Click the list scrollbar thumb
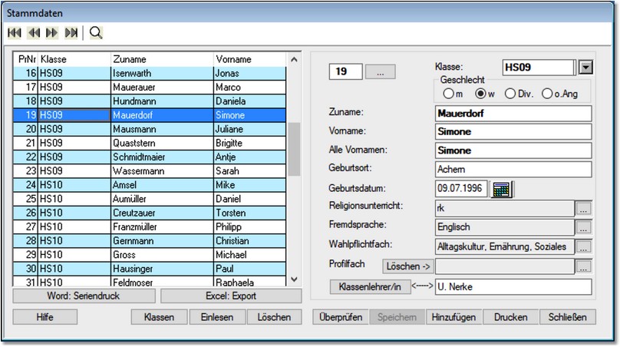 294,149
